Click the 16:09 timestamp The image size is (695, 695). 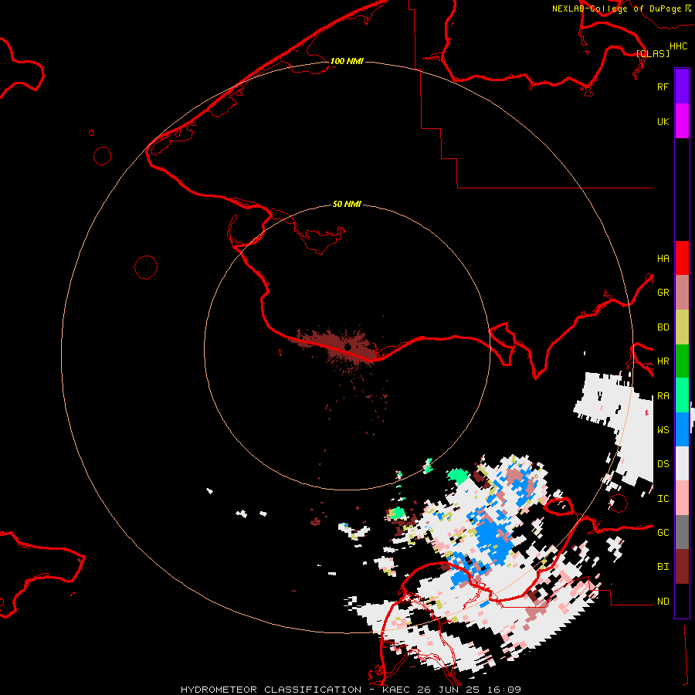[503, 690]
